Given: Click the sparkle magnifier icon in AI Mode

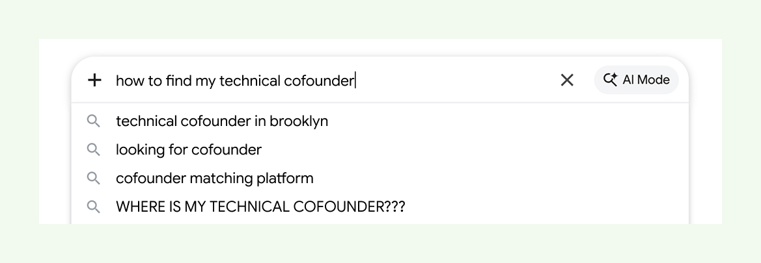Looking at the screenshot, I should click(x=610, y=79).
